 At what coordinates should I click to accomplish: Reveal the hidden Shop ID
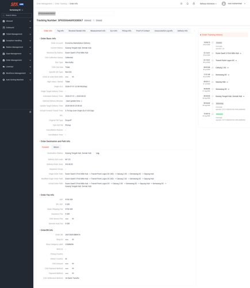73,240
